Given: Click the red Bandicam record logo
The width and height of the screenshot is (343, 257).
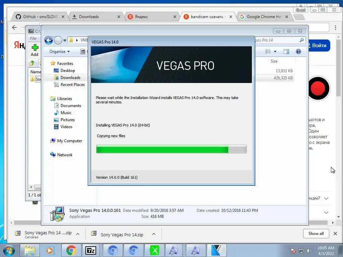Looking at the screenshot, I should [x=318, y=88].
